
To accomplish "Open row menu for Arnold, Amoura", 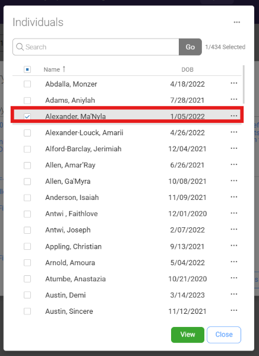I will 234,262.
